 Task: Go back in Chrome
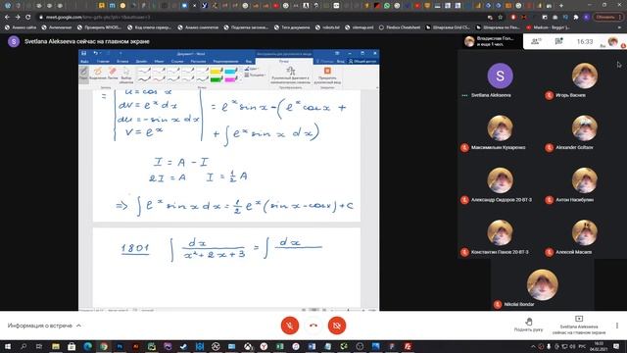point(7,18)
